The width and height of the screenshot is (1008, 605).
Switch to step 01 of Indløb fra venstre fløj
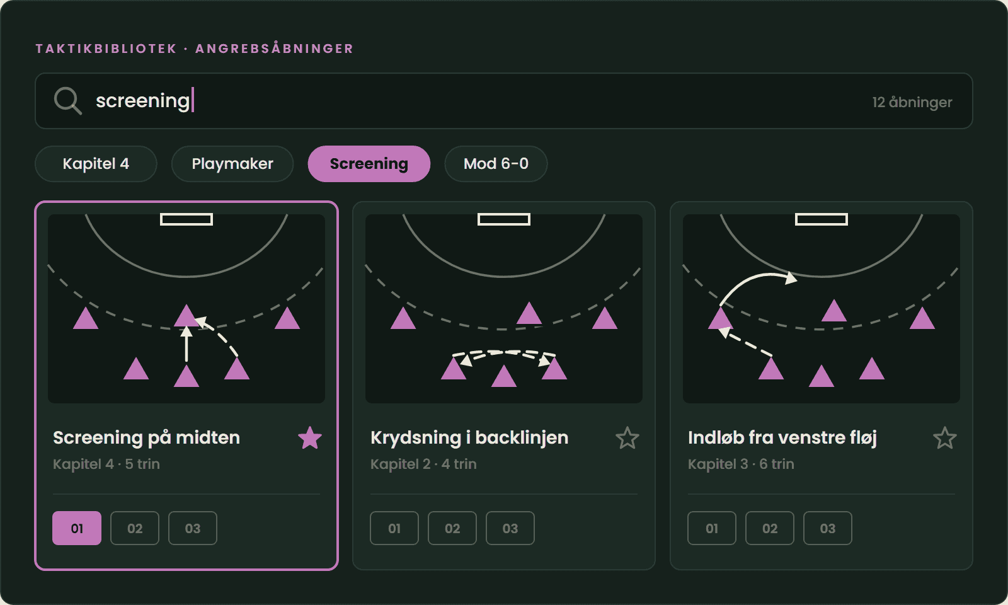coord(712,528)
